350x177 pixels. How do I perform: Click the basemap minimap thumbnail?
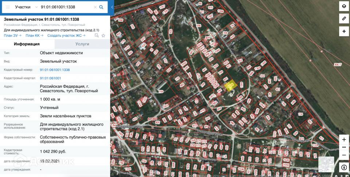pos(326,165)
